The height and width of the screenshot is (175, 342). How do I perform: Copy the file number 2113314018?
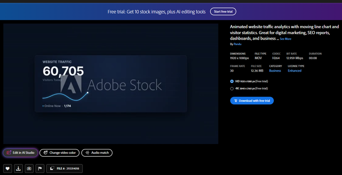[x=65, y=169]
